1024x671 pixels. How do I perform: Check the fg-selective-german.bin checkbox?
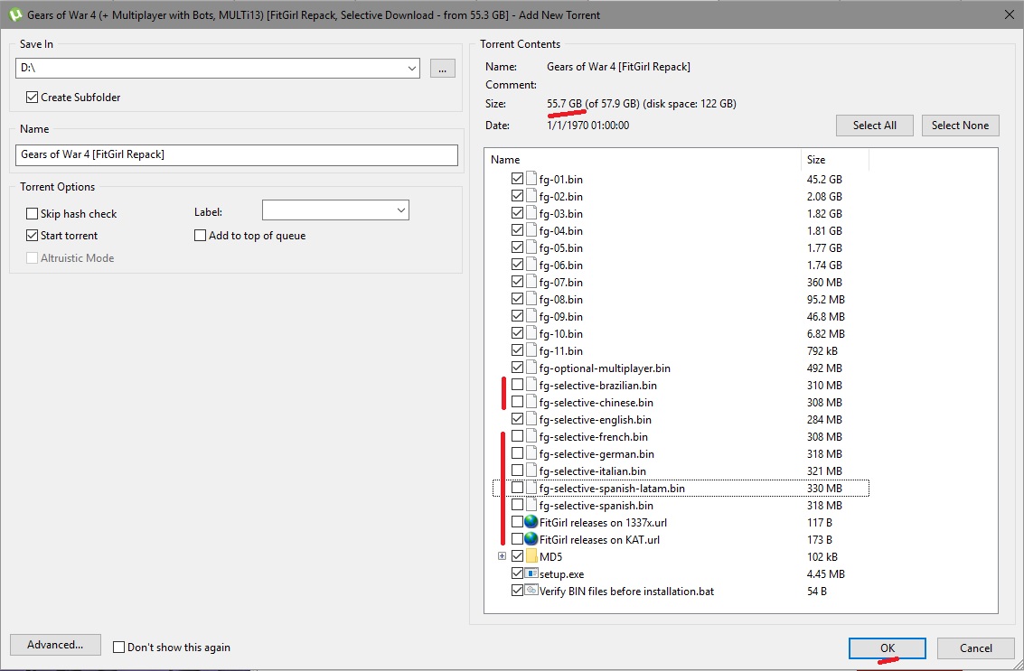[x=517, y=453]
